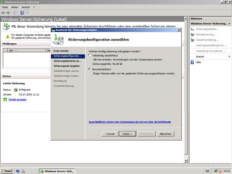The width and height of the screenshot is (232, 174).
Task: Click the Fertig stellen button
Action: point(146,134)
